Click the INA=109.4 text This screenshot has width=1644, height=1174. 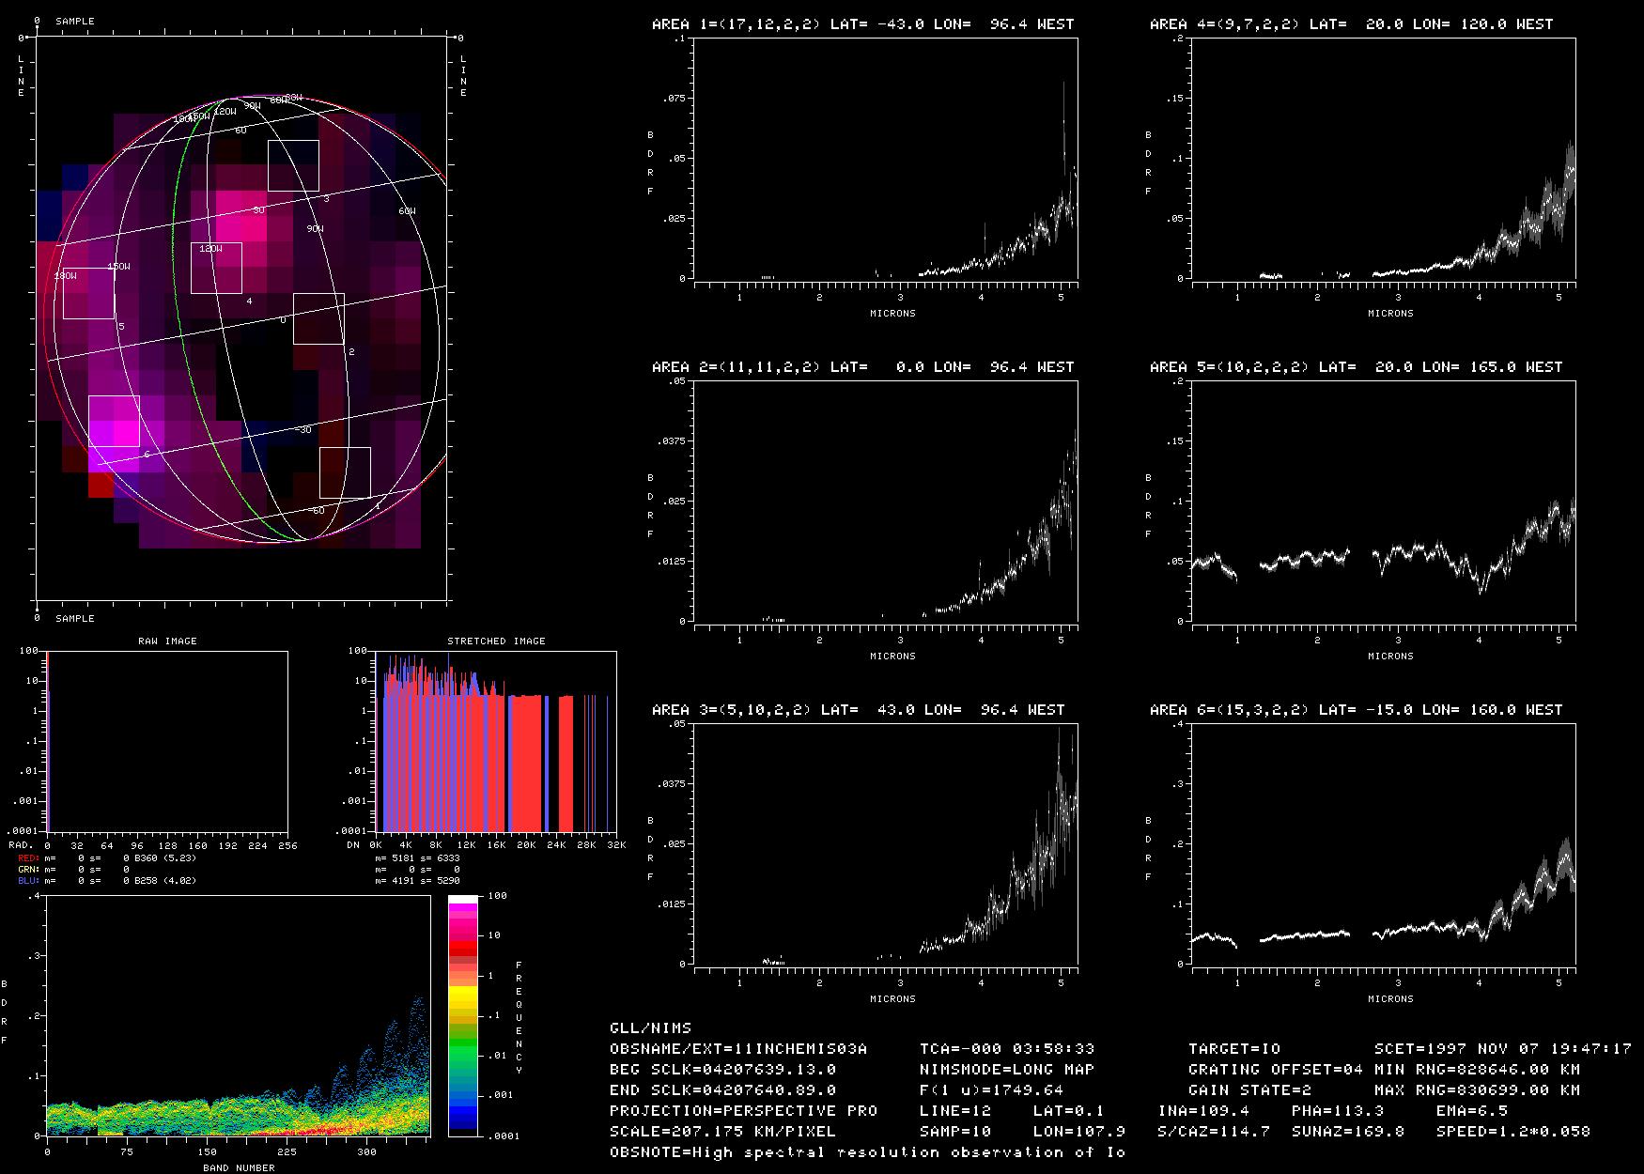click(x=1203, y=1111)
